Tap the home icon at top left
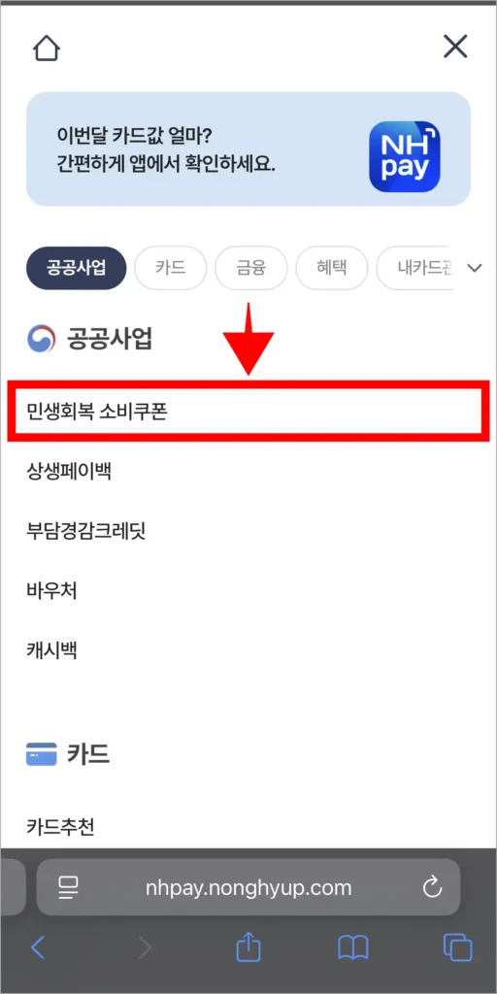497x994 pixels. click(x=47, y=48)
